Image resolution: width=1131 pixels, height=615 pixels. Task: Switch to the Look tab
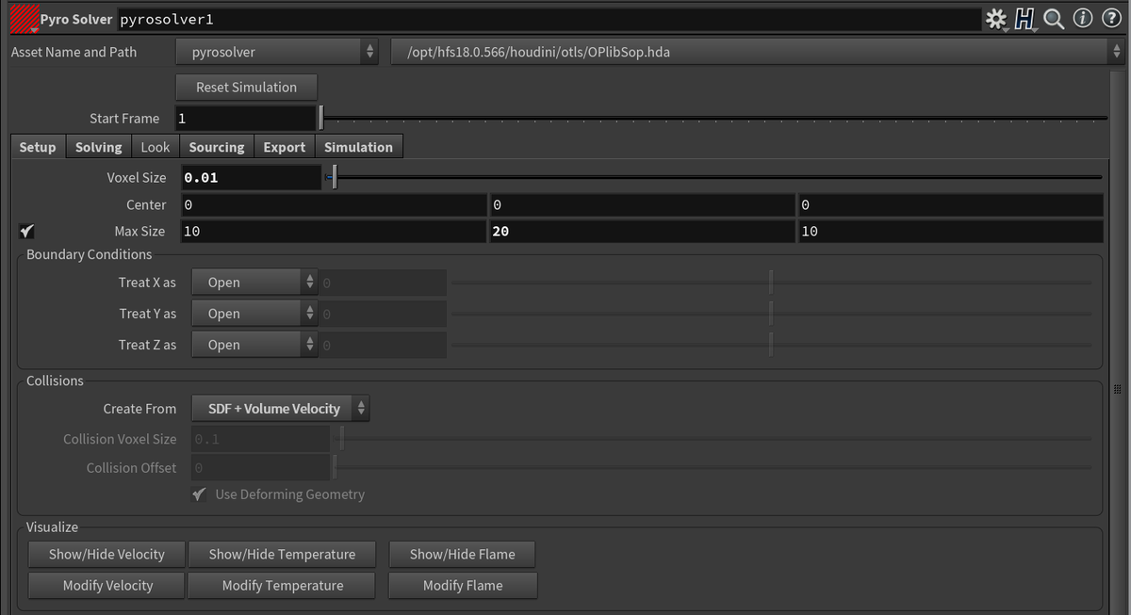(x=156, y=147)
